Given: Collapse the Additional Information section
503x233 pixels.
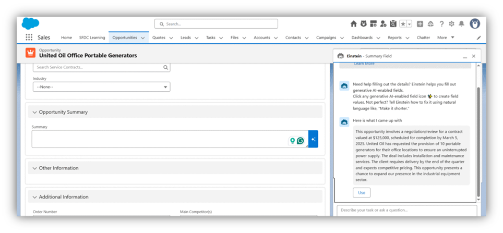Looking at the screenshot, I should tap(34, 197).
